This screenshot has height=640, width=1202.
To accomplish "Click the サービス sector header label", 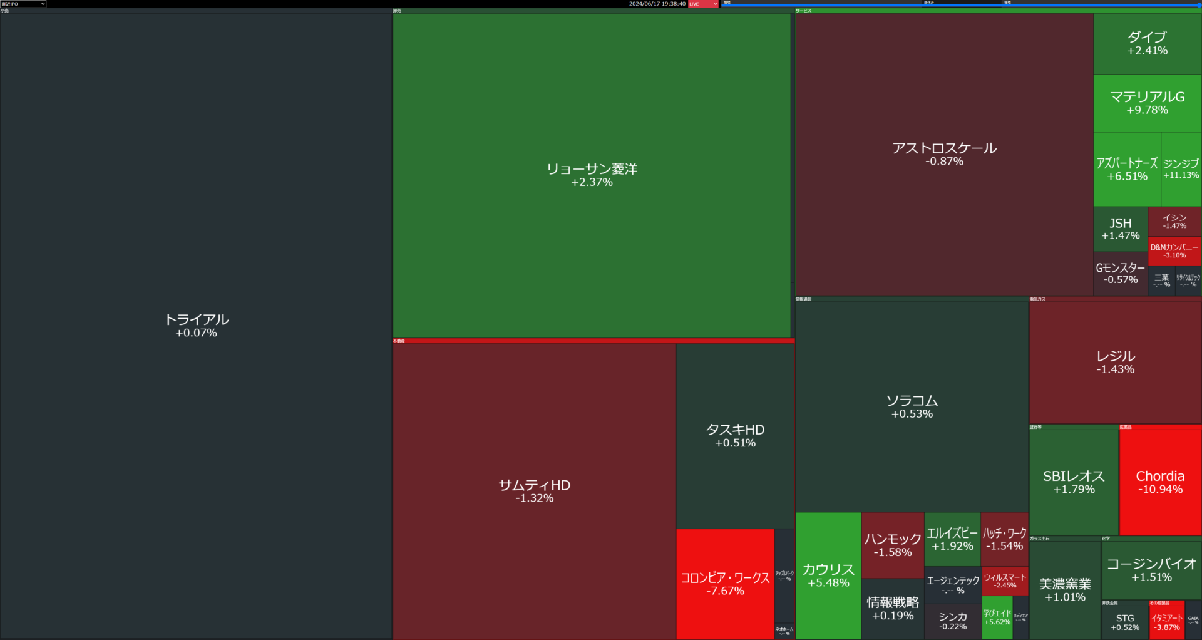I will pos(804,11).
